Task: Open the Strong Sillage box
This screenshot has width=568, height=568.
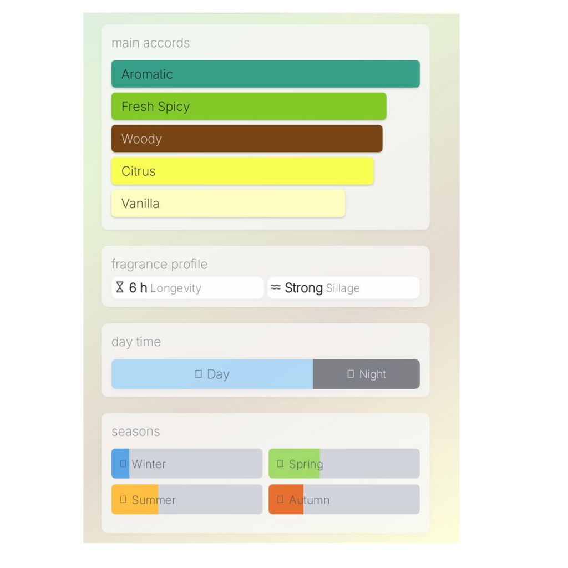Action: click(x=343, y=288)
